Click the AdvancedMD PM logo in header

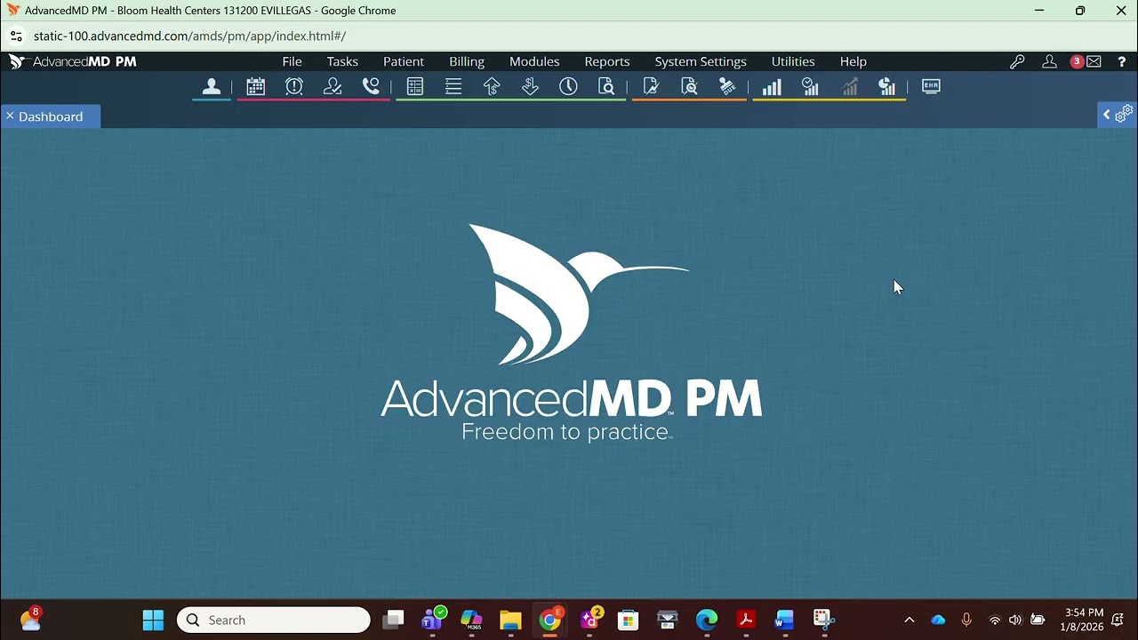(73, 61)
